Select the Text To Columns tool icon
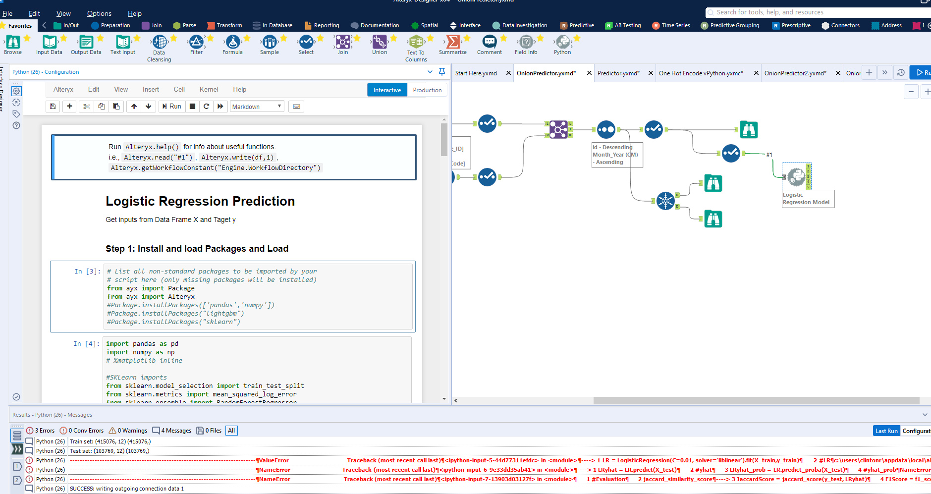 coord(416,42)
